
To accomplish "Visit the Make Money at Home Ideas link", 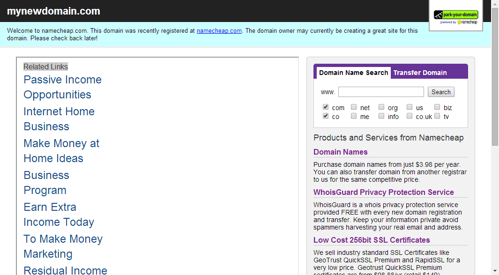I will 61,150.
